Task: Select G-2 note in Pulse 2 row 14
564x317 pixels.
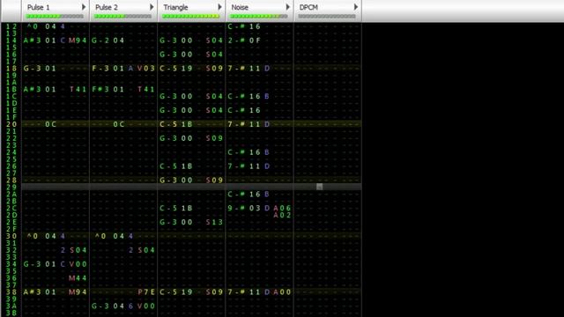Action: click(x=100, y=41)
